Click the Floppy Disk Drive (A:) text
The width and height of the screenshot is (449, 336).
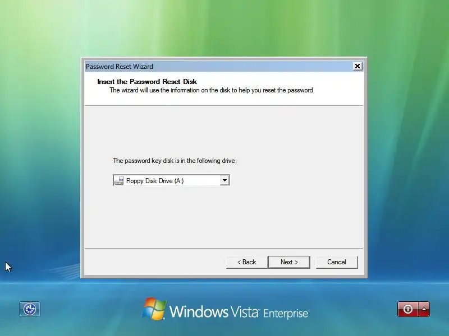pos(155,181)
